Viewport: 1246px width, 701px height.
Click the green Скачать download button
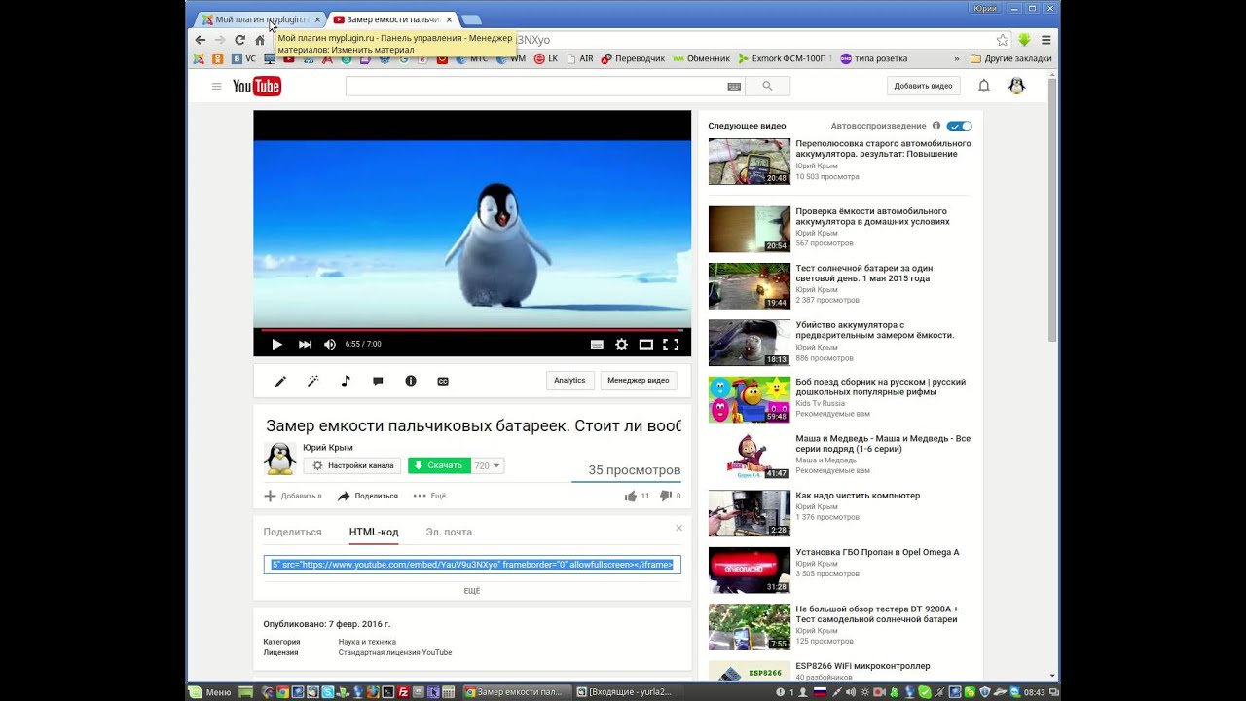[x=439, y=465]
